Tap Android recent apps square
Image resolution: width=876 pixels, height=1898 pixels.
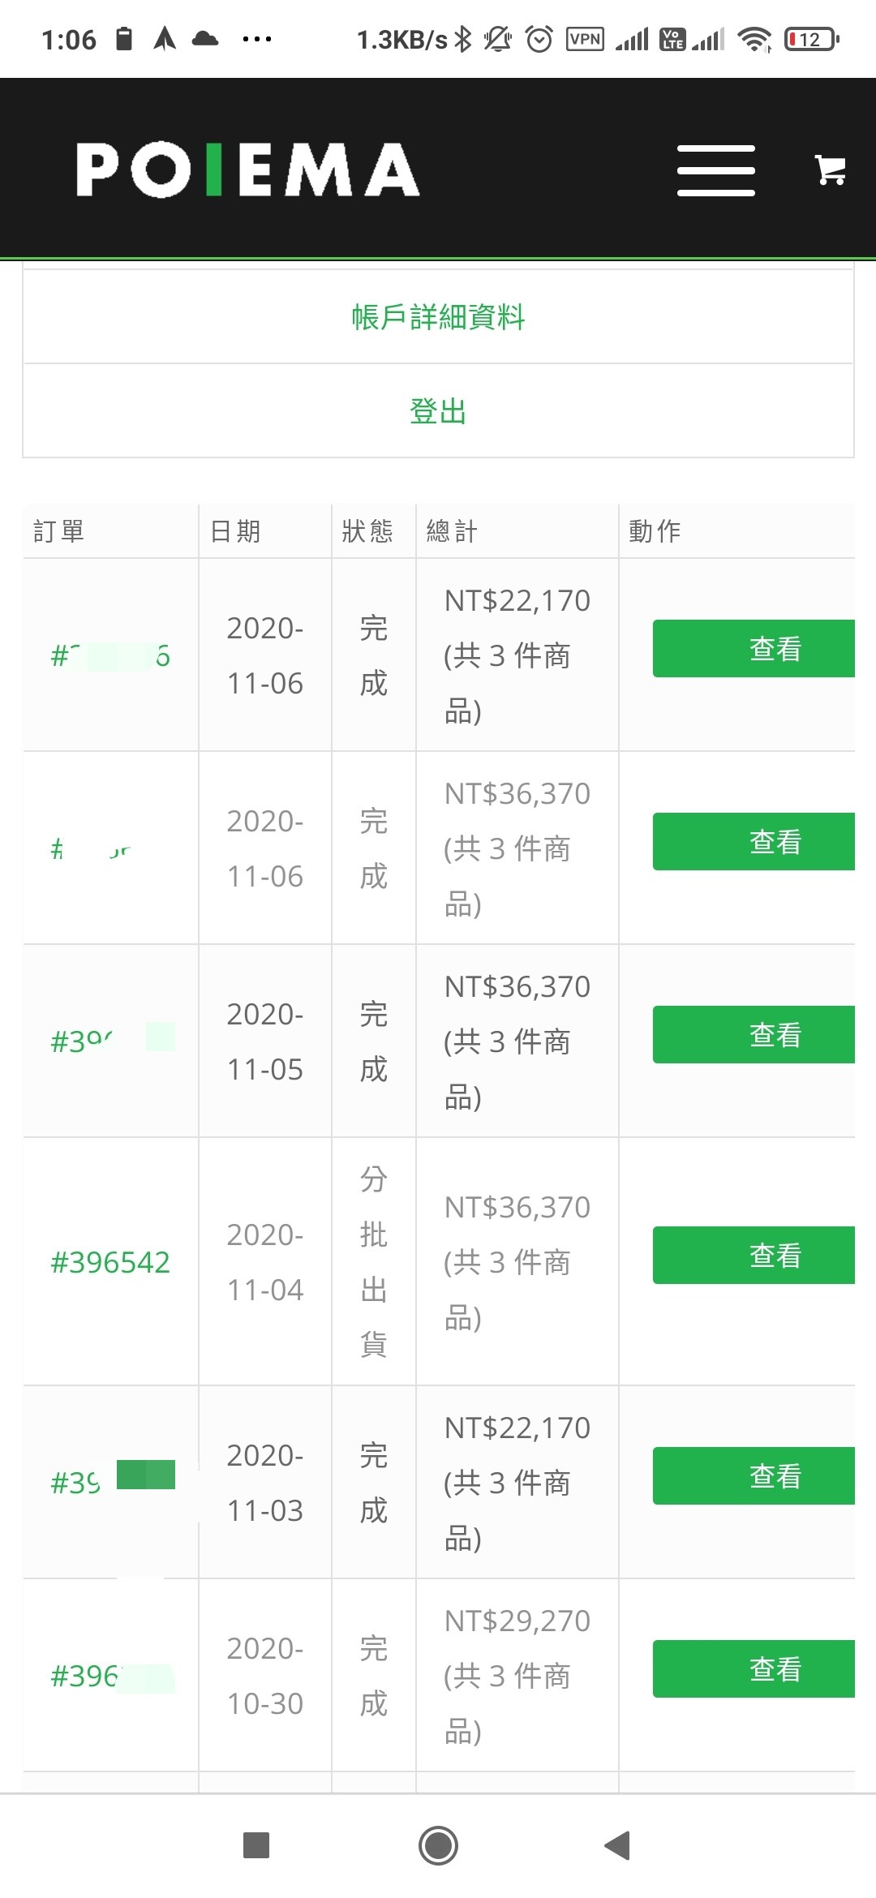[256, 1845]
